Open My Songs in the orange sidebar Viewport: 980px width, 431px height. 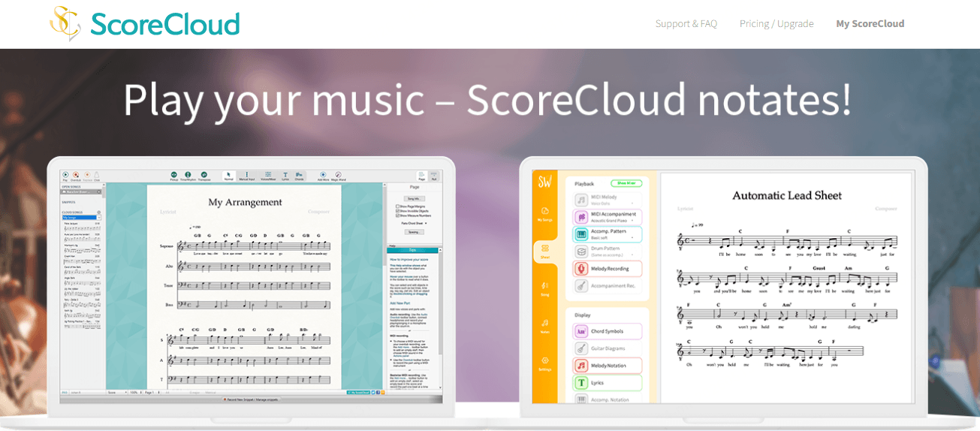pos(545,214)
